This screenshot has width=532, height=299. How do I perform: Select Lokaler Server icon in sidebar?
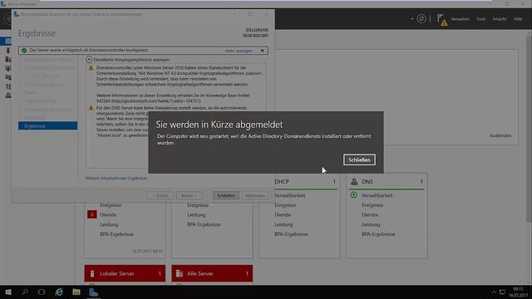(7, 51)
